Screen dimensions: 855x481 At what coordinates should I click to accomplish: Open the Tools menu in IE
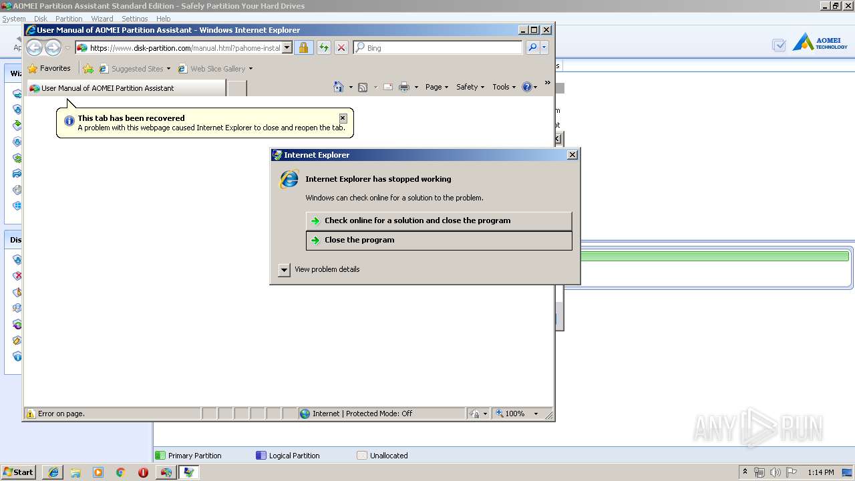[x=504, y=87]
